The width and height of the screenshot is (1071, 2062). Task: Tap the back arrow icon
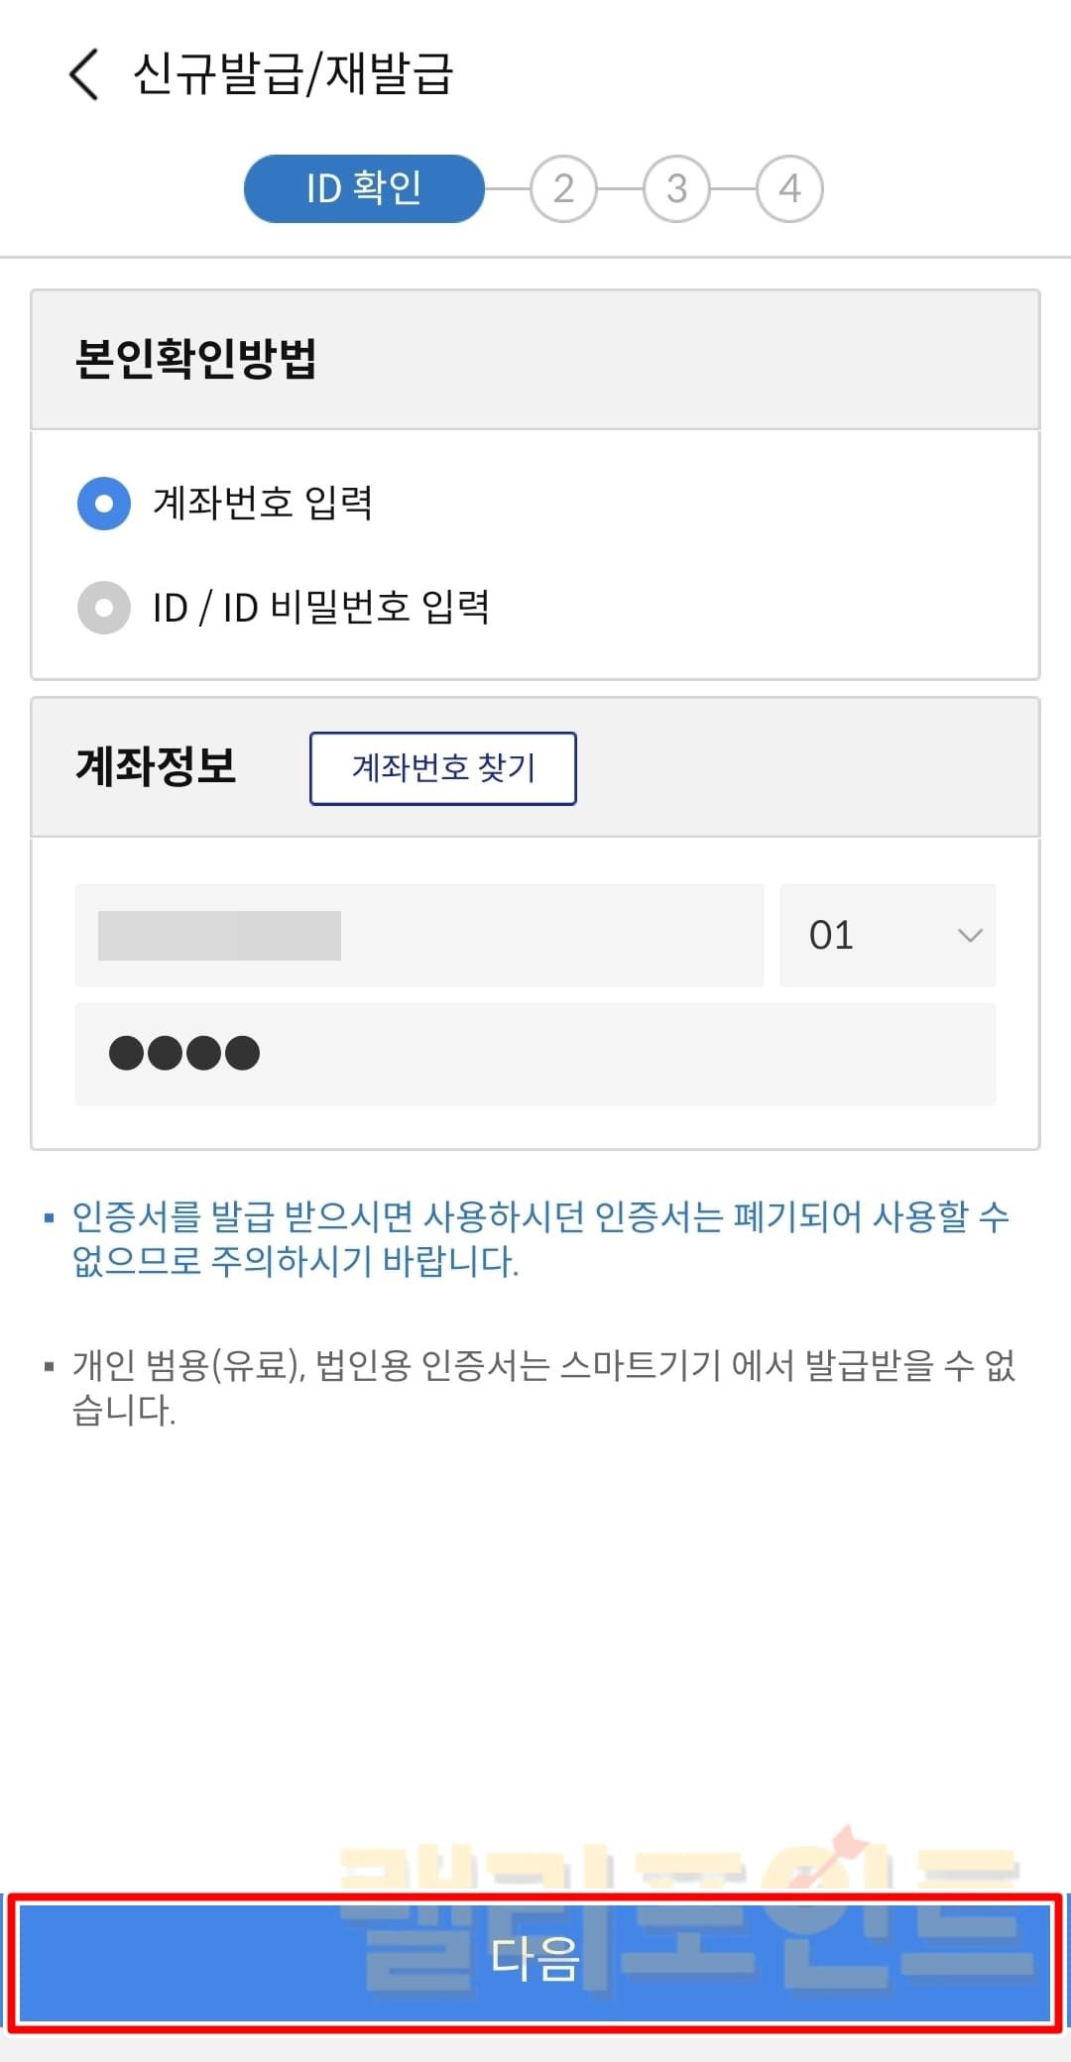(84, 74)
